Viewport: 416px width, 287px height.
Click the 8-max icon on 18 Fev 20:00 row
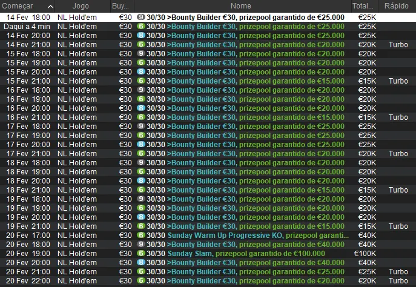click(141, 180)
